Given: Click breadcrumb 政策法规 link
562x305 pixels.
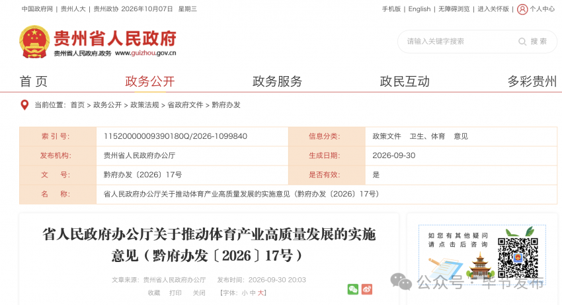Looking at the screenshot, I should [x=144, y=105].
